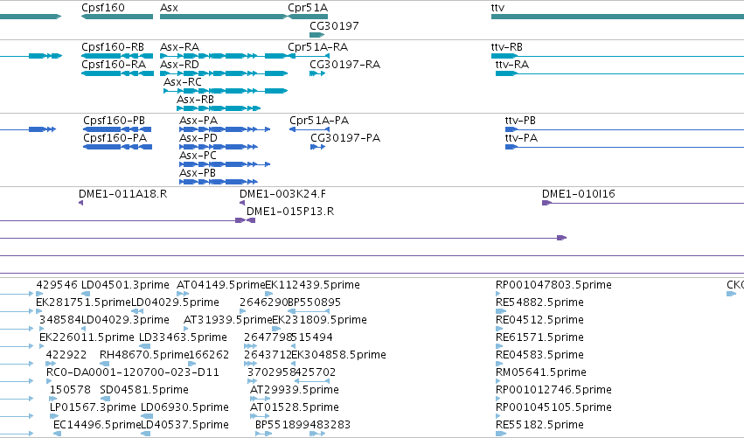Select the ttv-PA protein label
Viewport: 744px width, 438px height.
click(521, 137)
